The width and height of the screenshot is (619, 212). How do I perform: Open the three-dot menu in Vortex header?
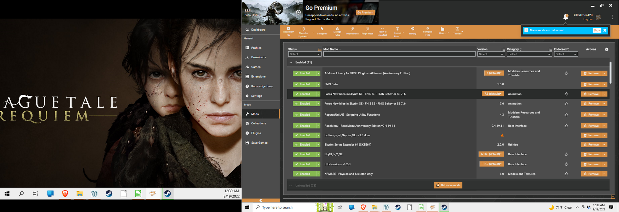612,17
